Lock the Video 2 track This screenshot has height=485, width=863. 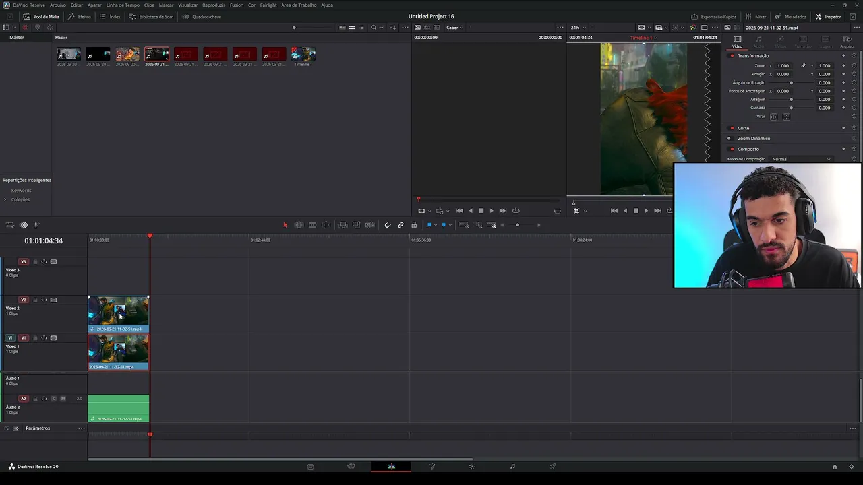pyautogui.click(x=35, y=300)
